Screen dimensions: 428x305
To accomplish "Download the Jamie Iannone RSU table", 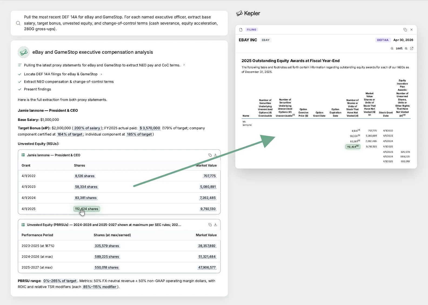I will (x=215, y=155).
